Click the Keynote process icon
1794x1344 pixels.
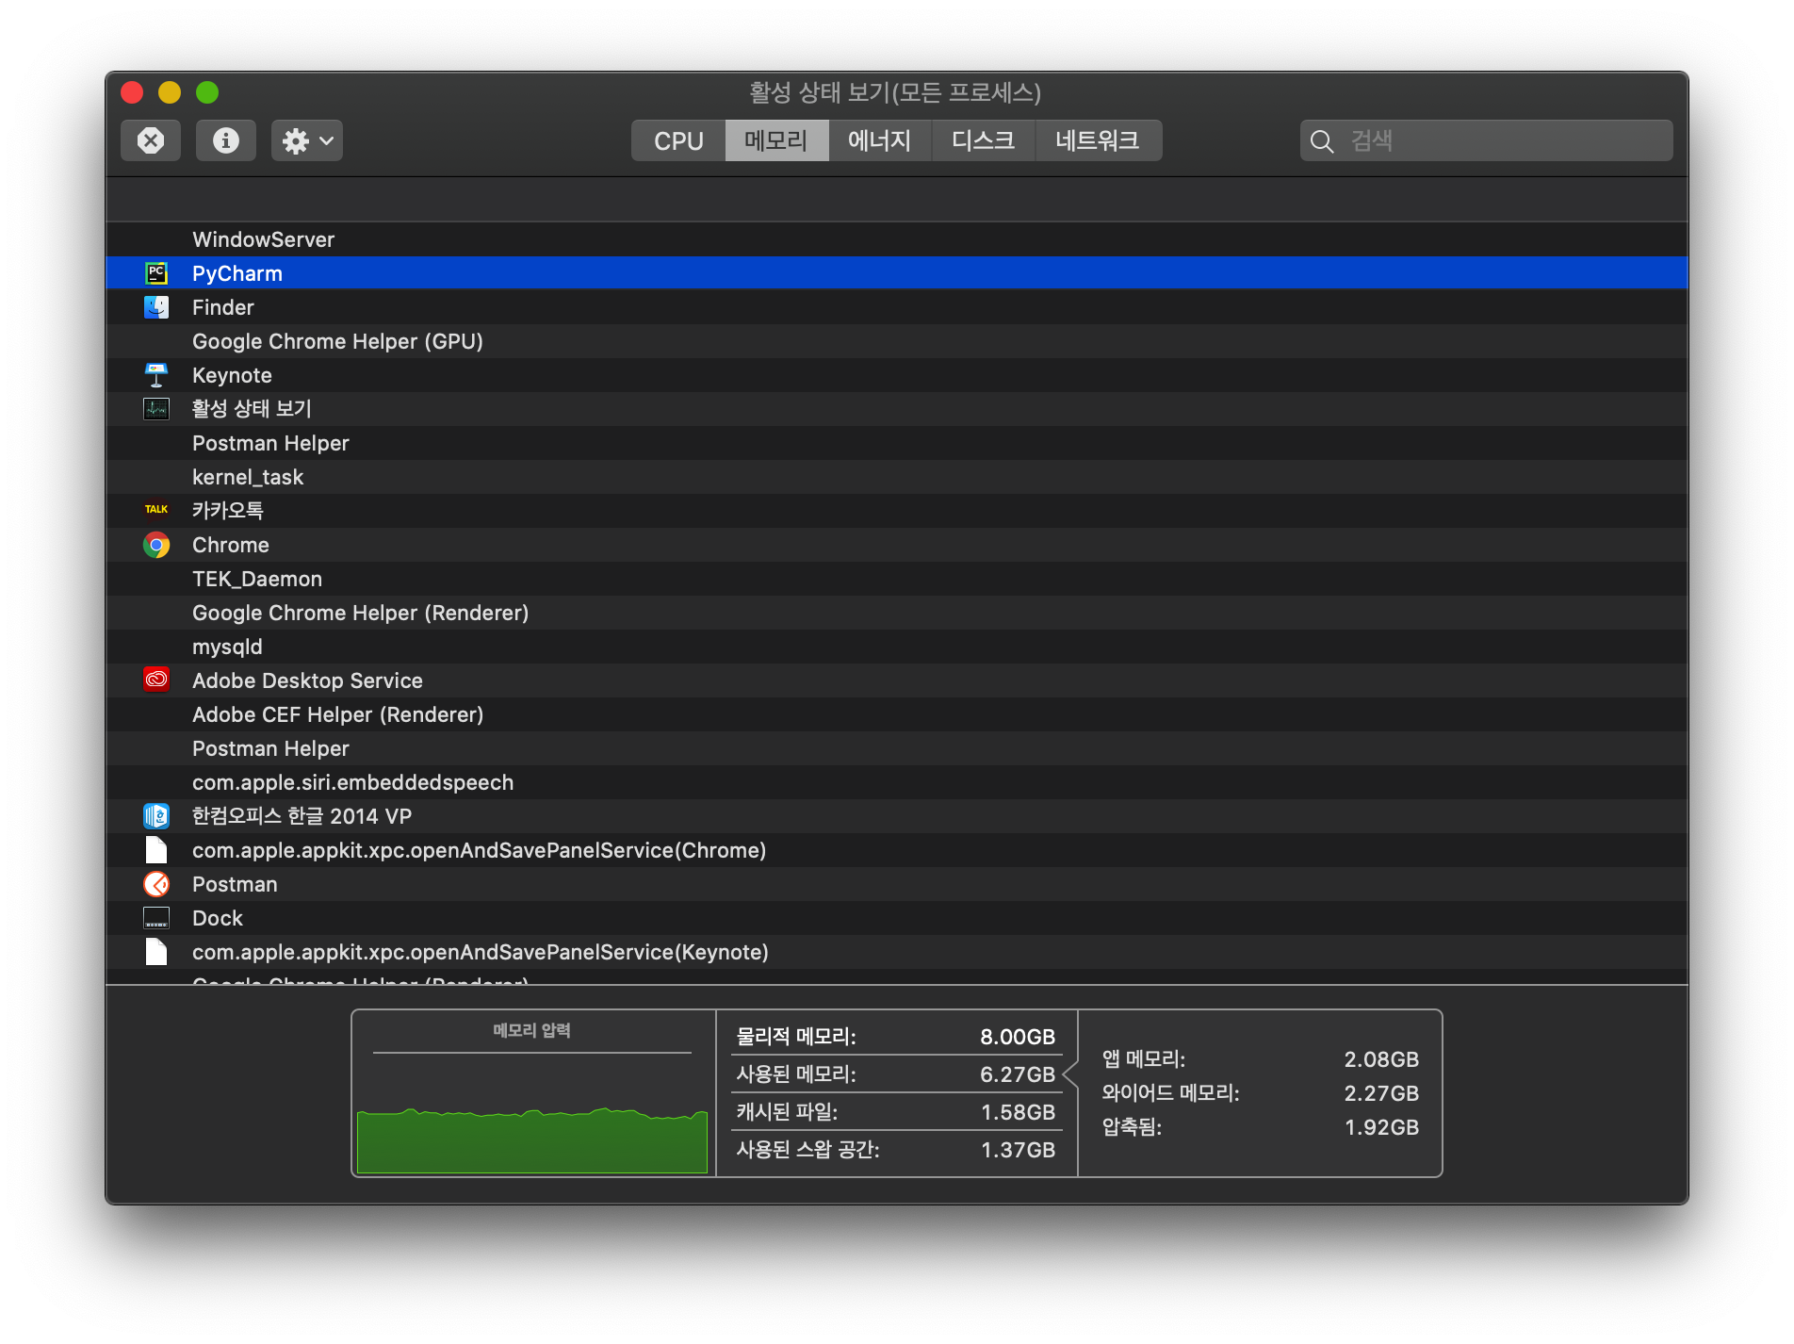pyautogui.click(x=156, y=375)
